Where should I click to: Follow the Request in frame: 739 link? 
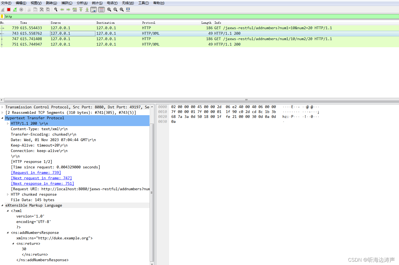point(36,172)
